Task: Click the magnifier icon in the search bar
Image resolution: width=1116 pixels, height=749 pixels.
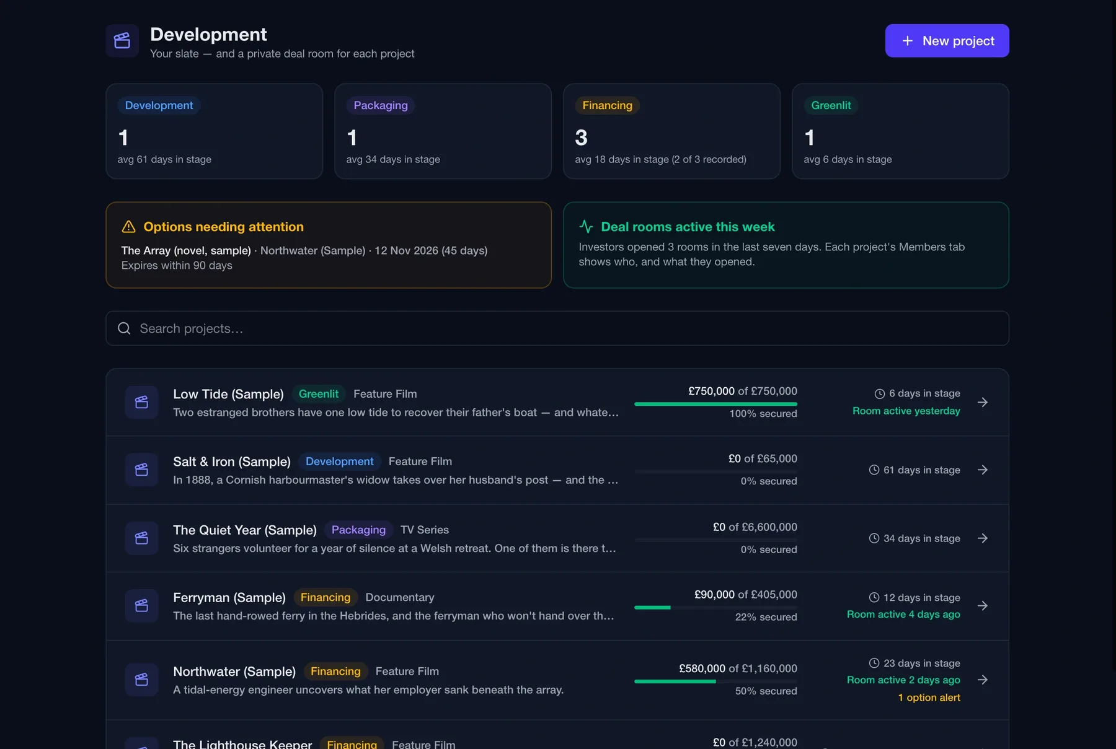Action: click(124, 328)
